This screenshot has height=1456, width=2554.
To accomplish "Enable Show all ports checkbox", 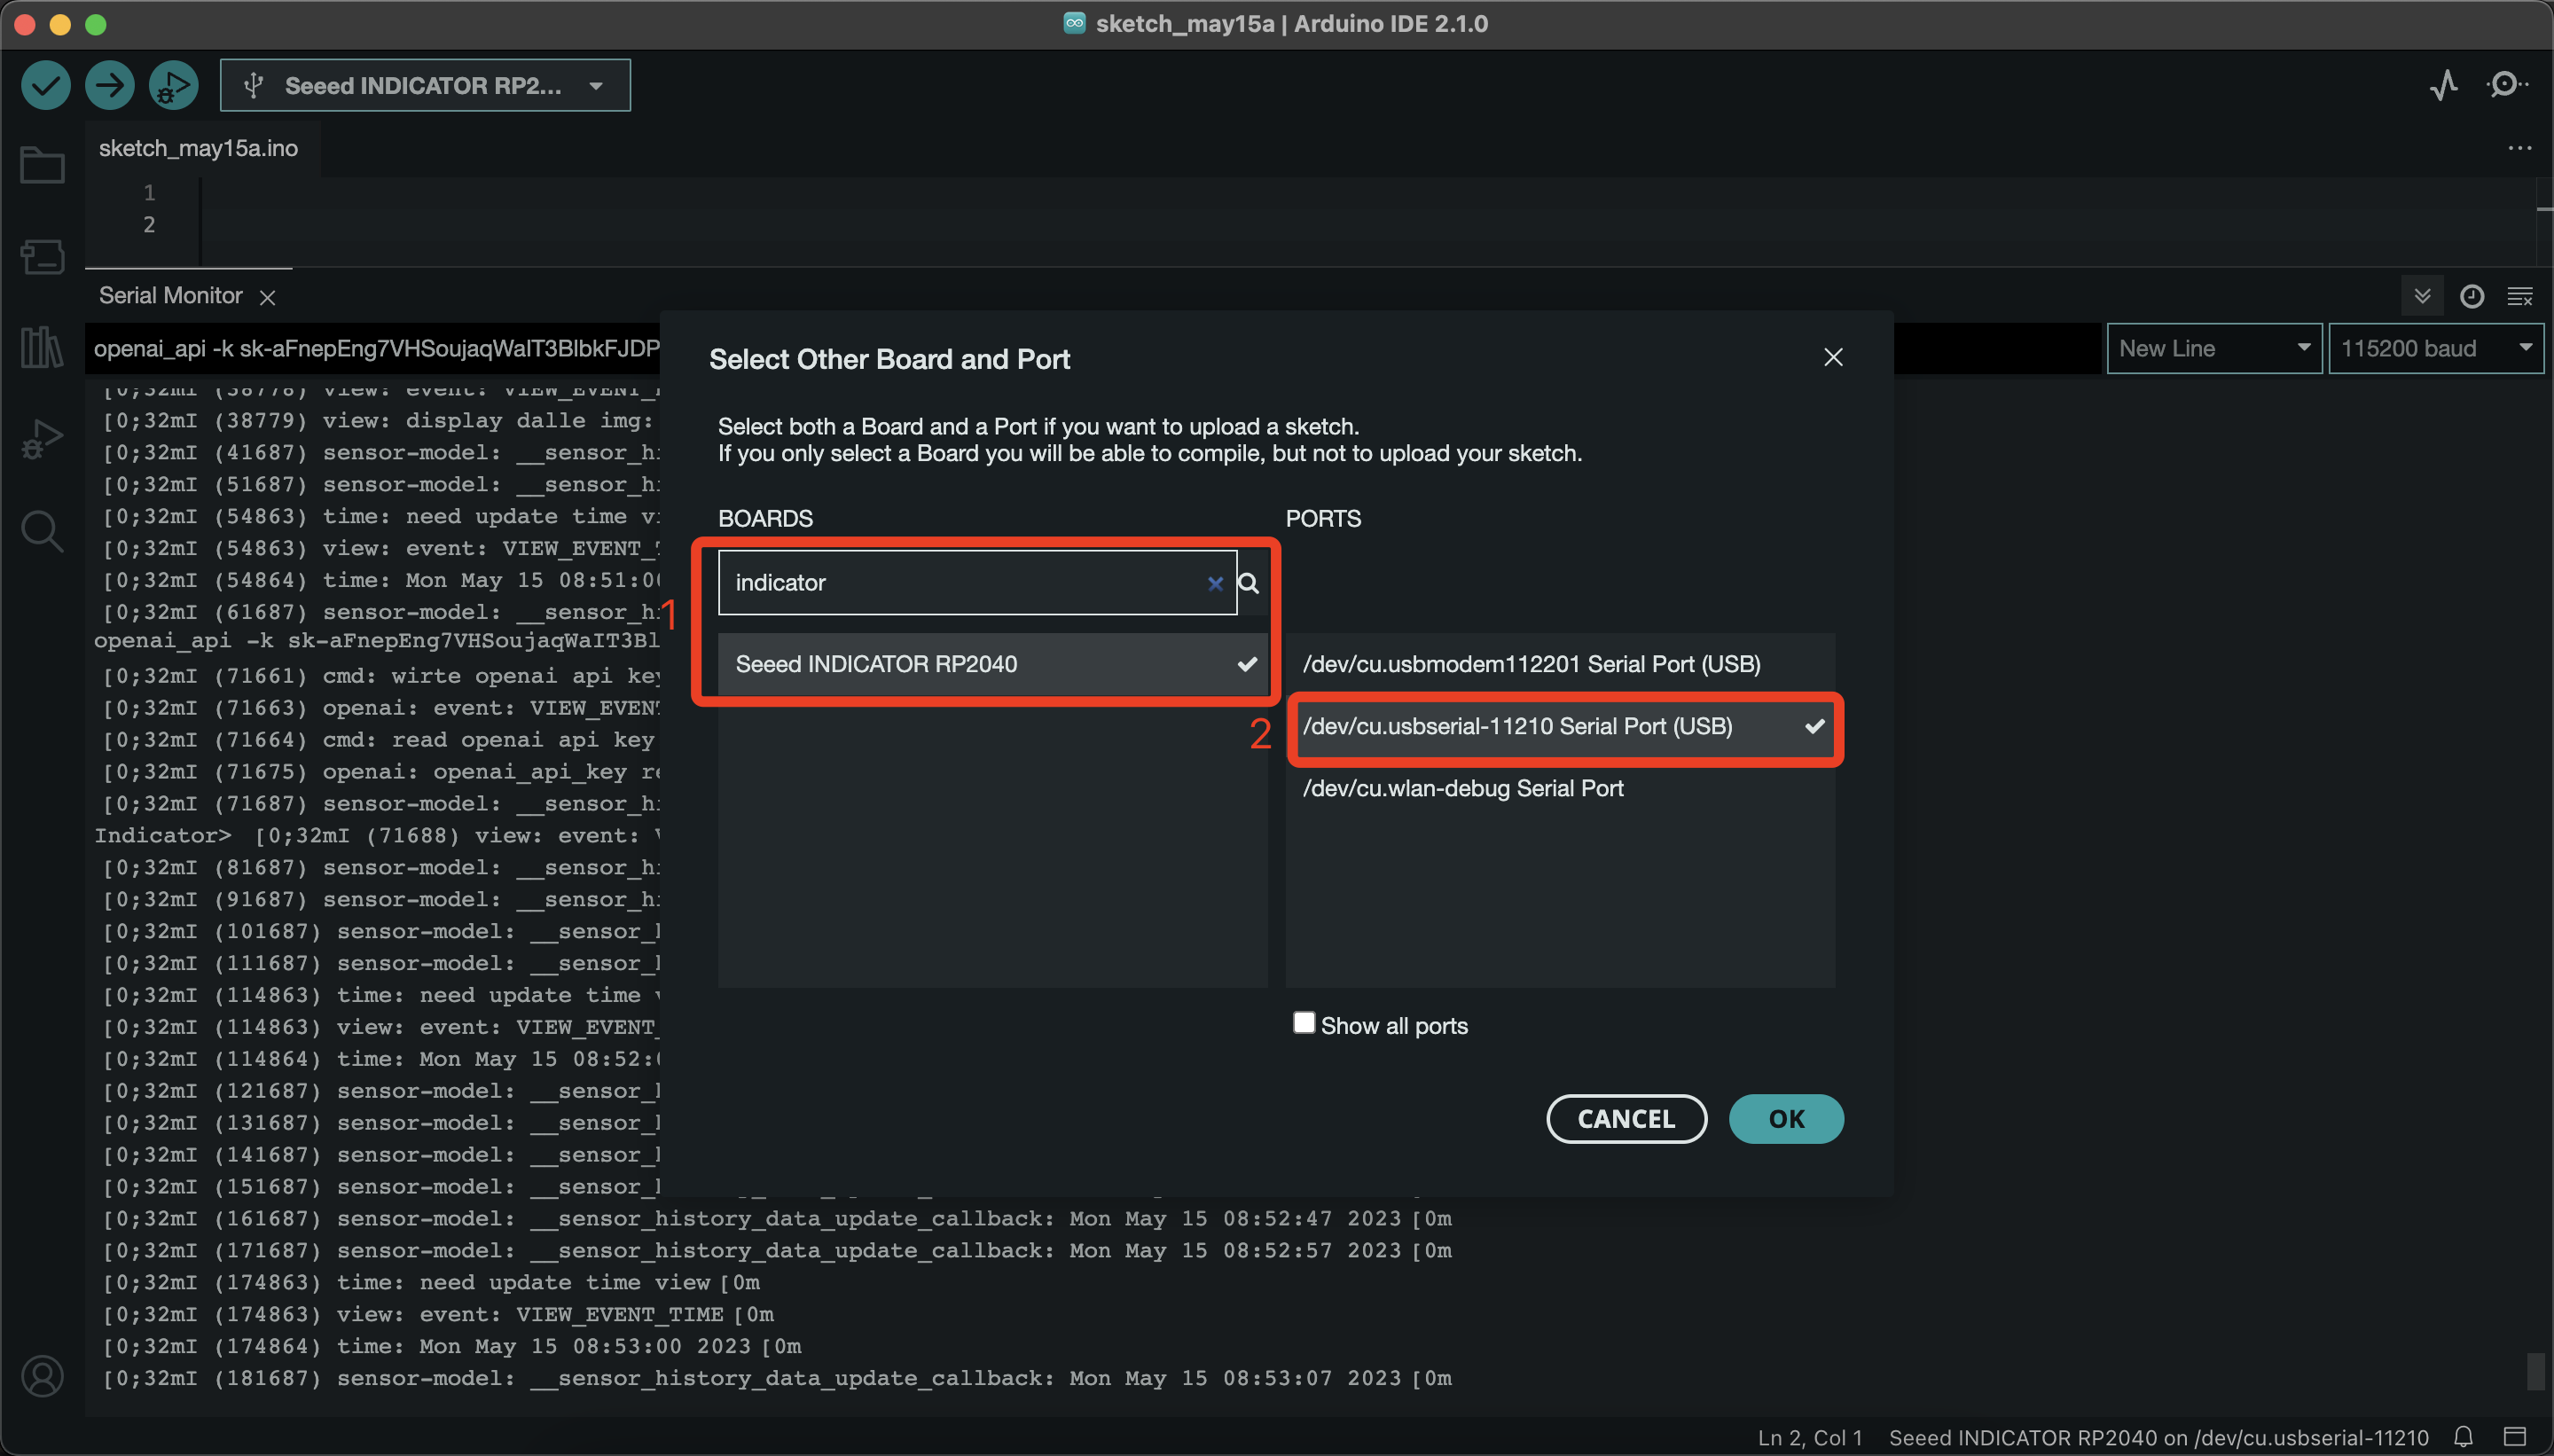I will (x=1303, y=1022).
